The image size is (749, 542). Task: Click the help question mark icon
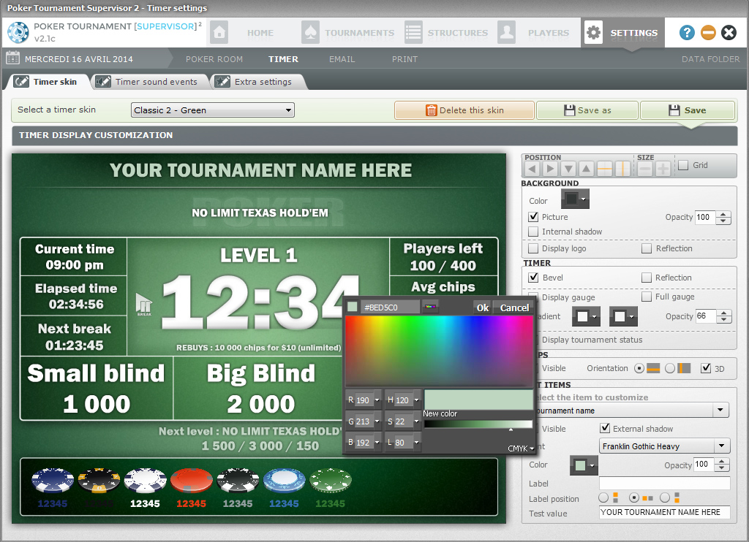pyautogui.click(x=687, y=32)
